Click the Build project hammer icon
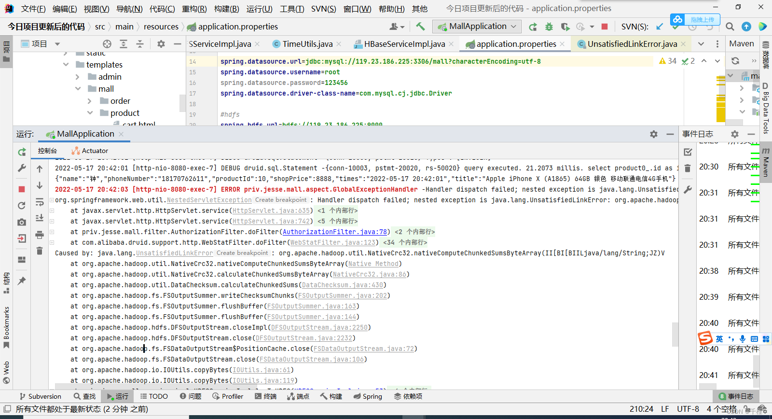 421,27
